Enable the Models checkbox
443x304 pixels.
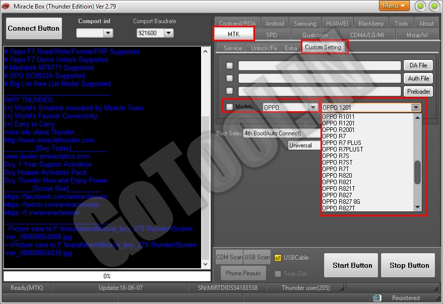point(230,107)
